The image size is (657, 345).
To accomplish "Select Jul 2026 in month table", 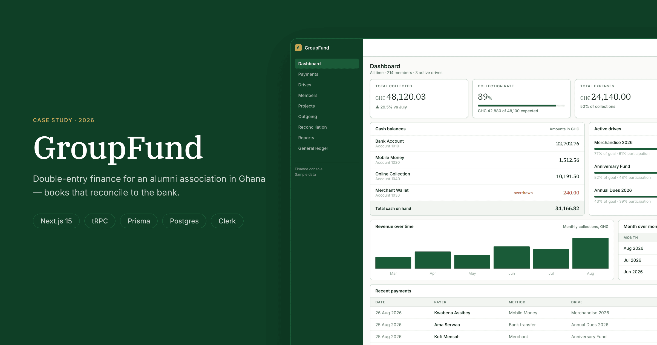I will click(x=638, y=260).
